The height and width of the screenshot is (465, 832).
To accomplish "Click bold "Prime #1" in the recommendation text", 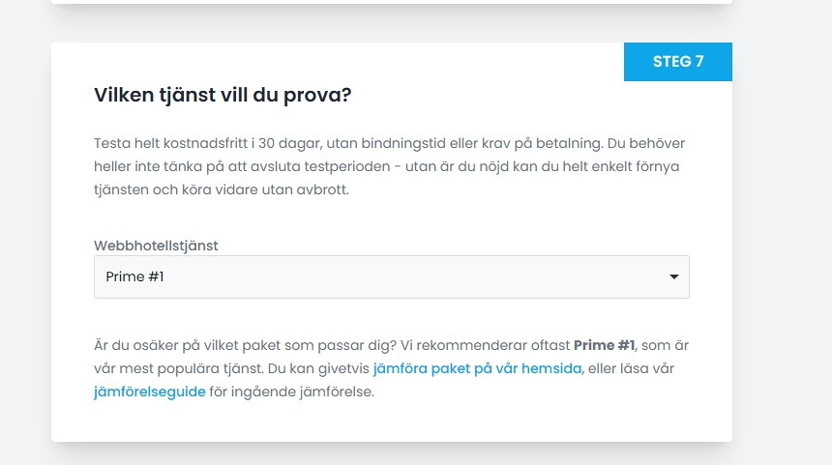I will [605, 345].
